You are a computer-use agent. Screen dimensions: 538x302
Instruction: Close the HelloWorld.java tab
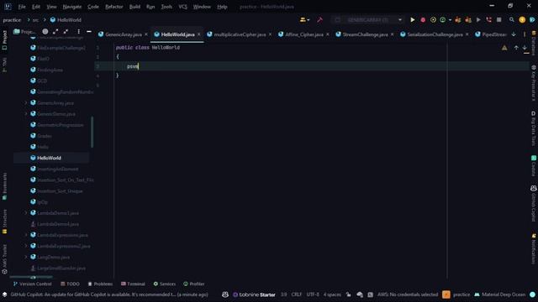coord(198,34)
